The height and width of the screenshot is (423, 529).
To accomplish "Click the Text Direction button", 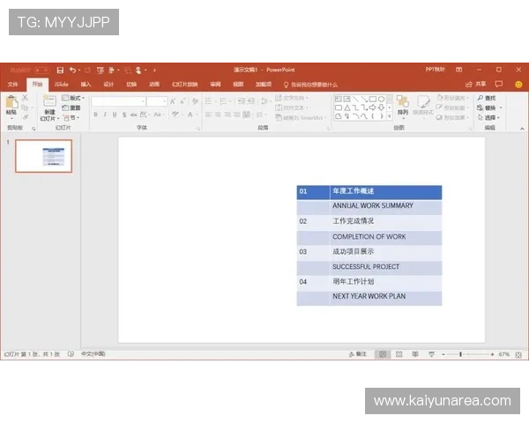I will pyautogui.click(x=292, y=98).
